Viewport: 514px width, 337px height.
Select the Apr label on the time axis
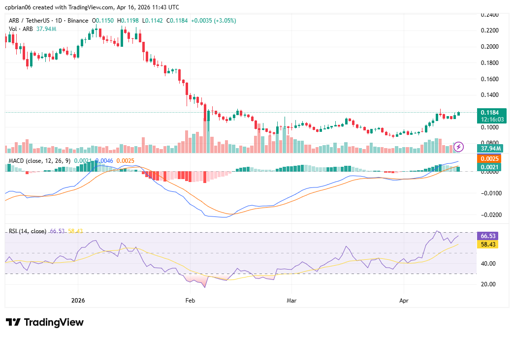(x=404, y=300)
